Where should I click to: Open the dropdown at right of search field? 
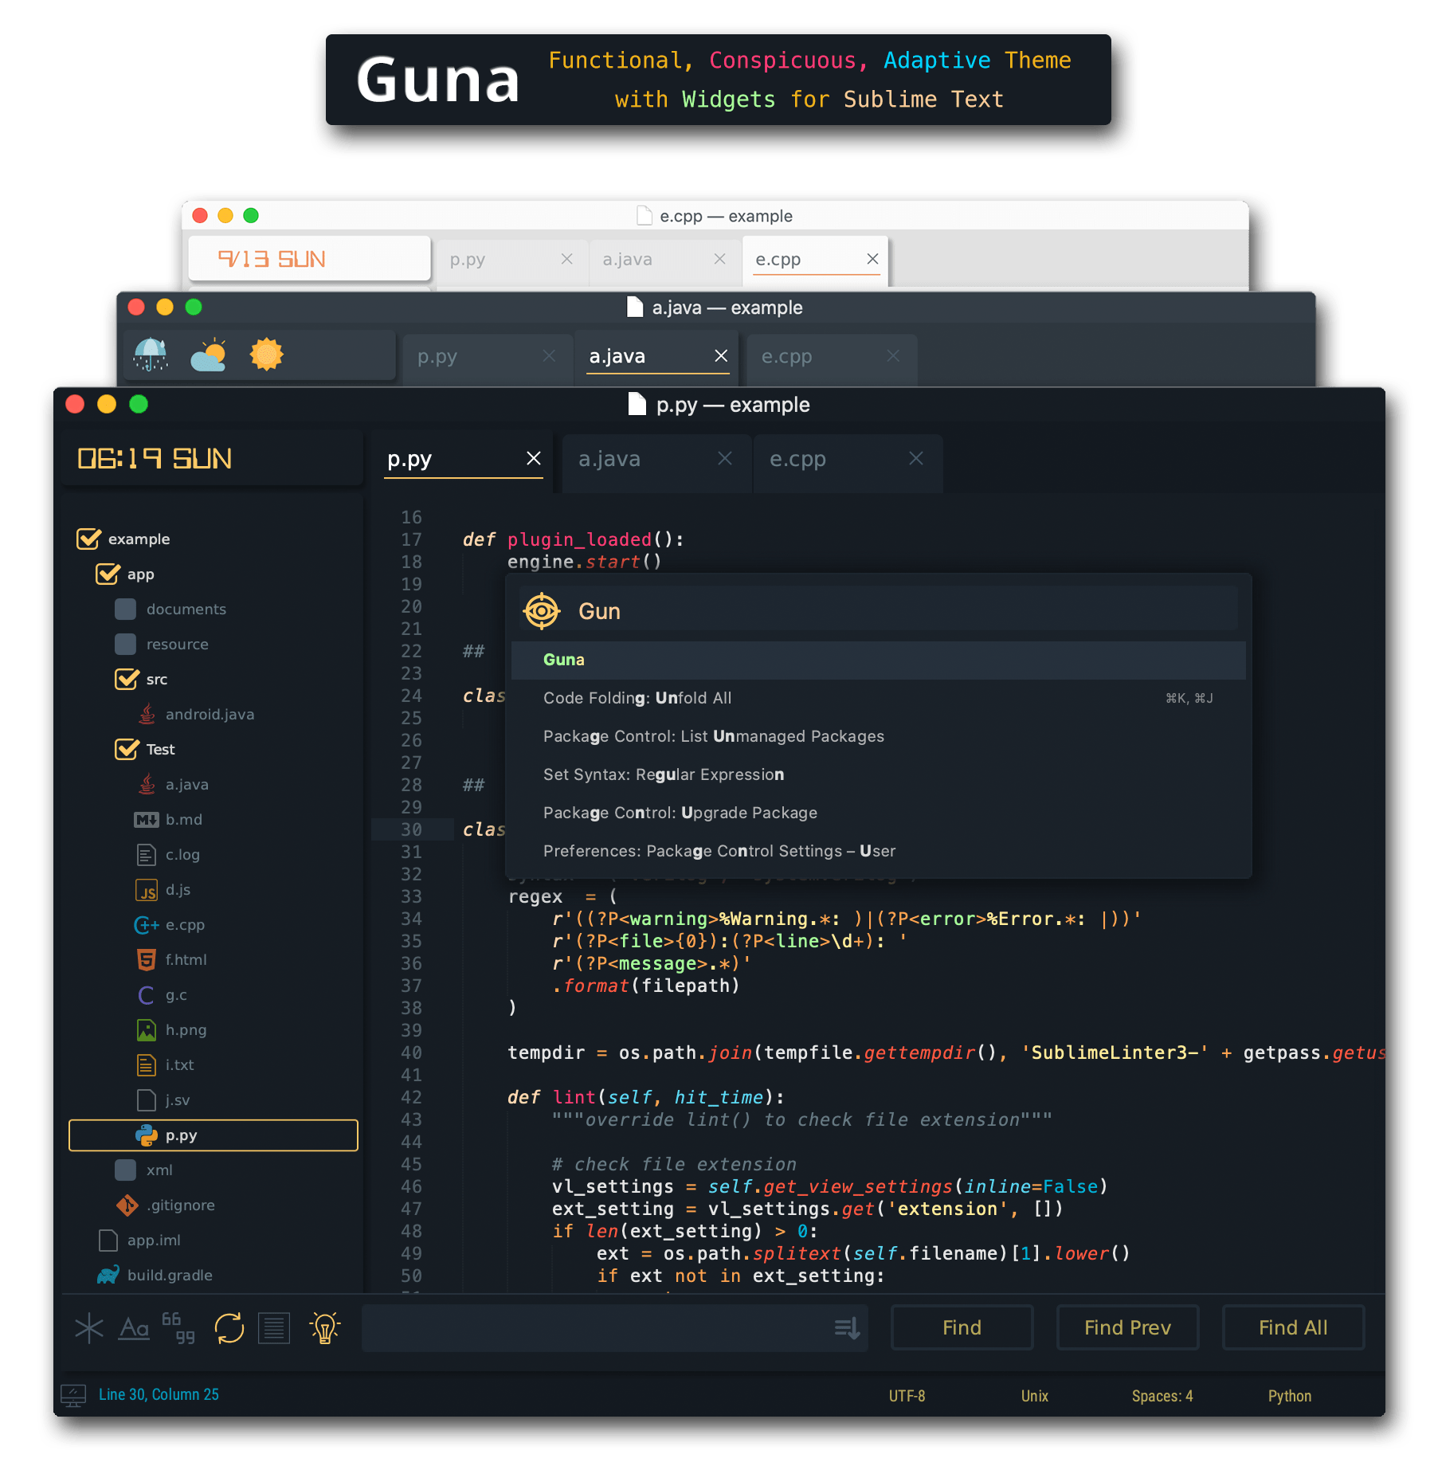[x=845, y=1328]
